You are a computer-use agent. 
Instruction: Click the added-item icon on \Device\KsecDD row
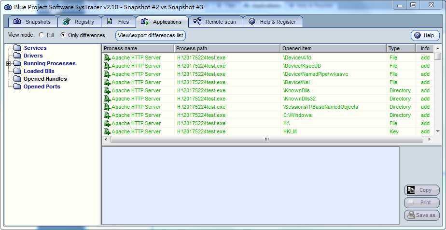107,66
